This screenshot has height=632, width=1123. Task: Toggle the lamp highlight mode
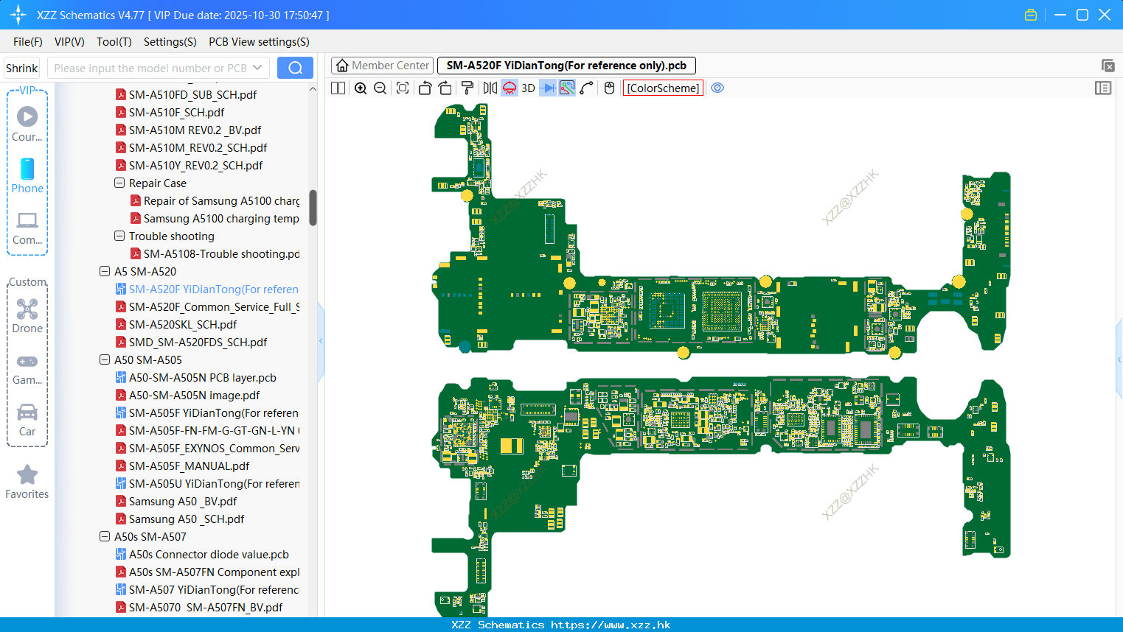(x=509, y=88)
